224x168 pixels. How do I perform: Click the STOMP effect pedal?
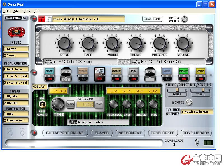click(83, 74)
